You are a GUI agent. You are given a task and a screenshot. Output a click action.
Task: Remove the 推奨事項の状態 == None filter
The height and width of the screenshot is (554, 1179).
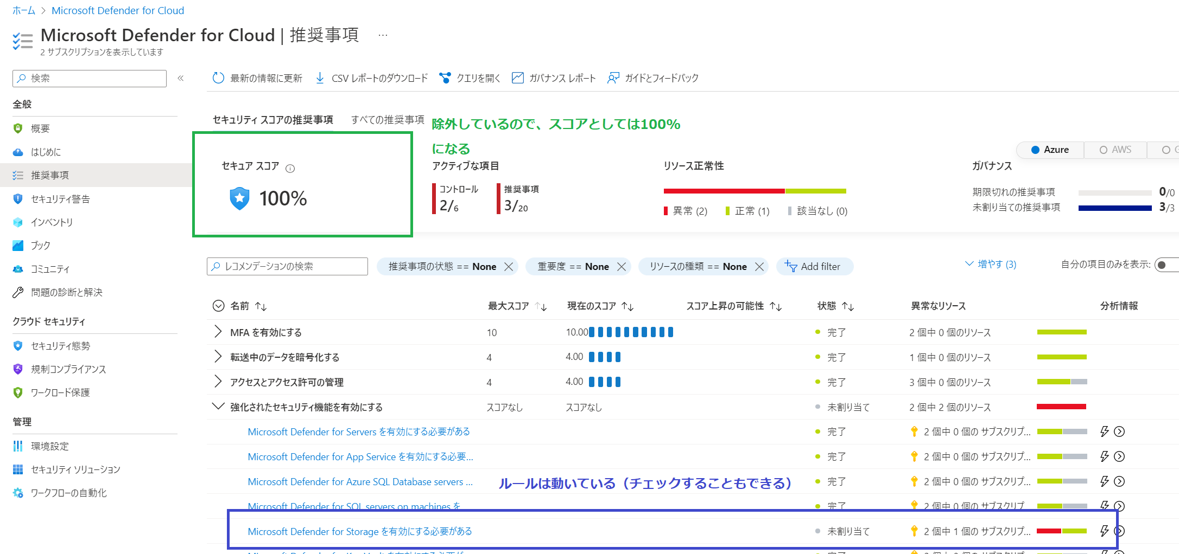tap(509, 267)
